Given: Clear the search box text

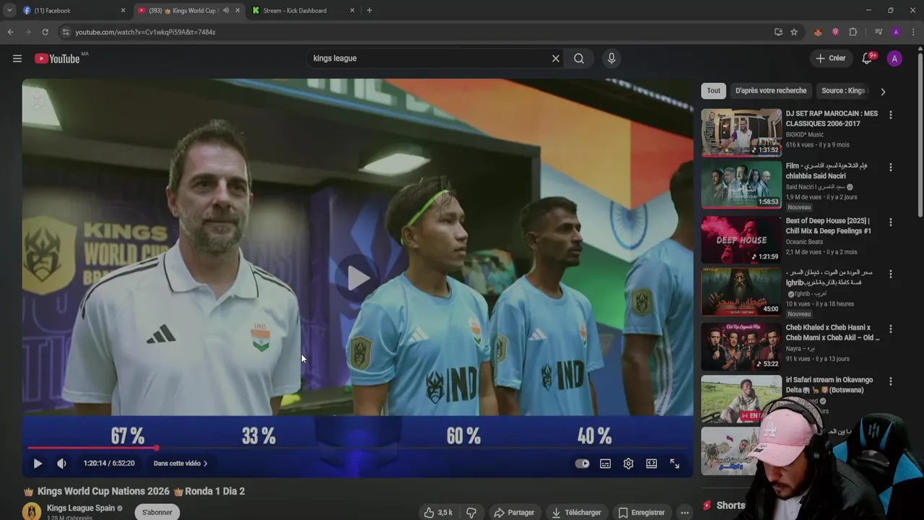Looking at the screenshot, I should point(556,58).
